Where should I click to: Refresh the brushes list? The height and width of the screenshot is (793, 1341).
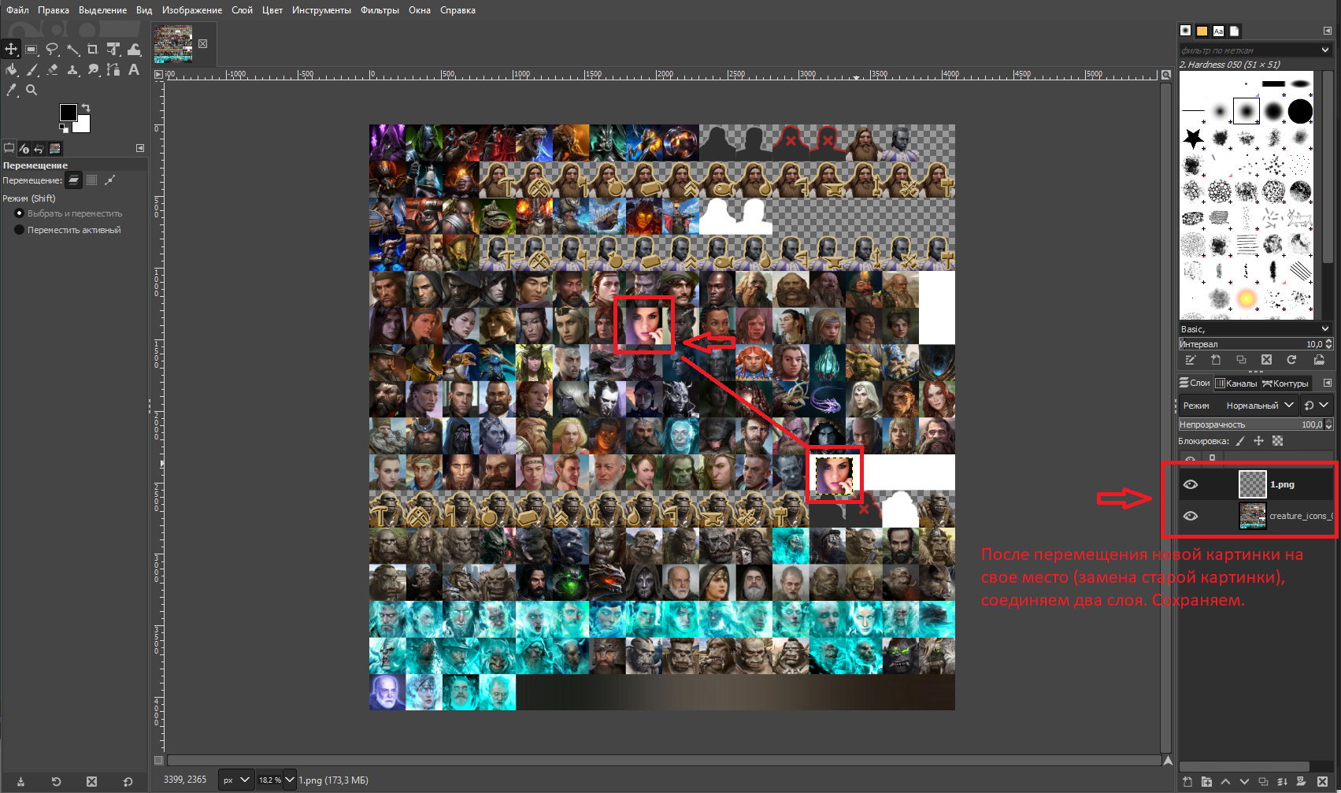click(1291, 360)
